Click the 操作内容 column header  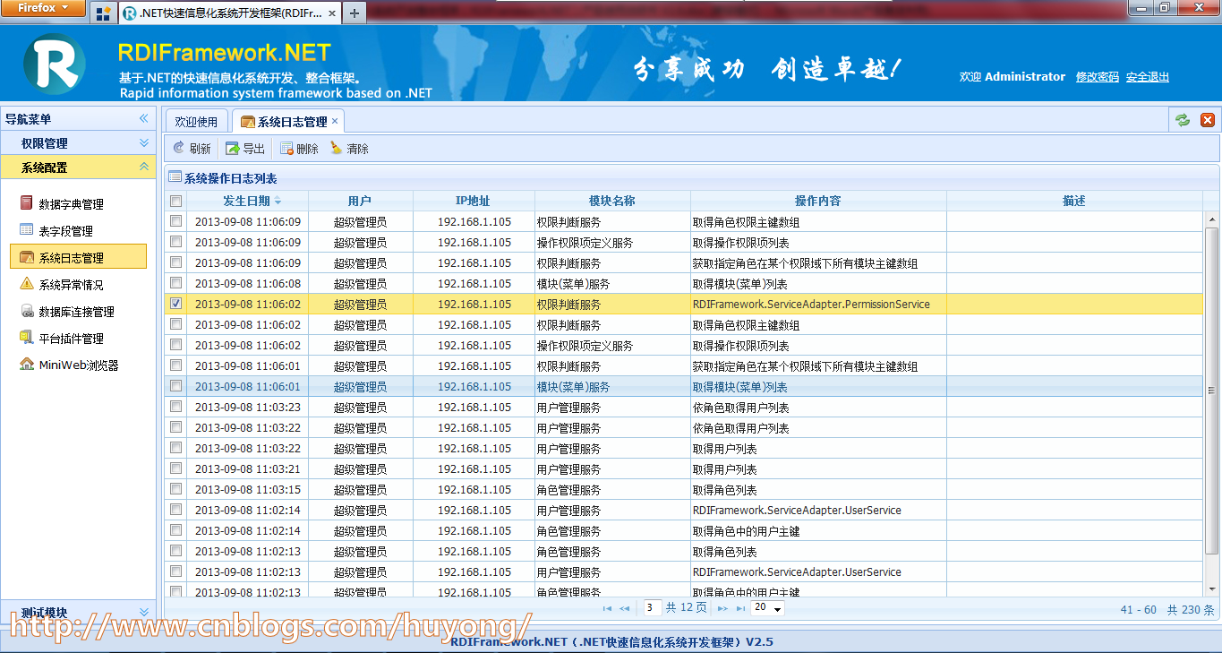(x=818, y=201)
